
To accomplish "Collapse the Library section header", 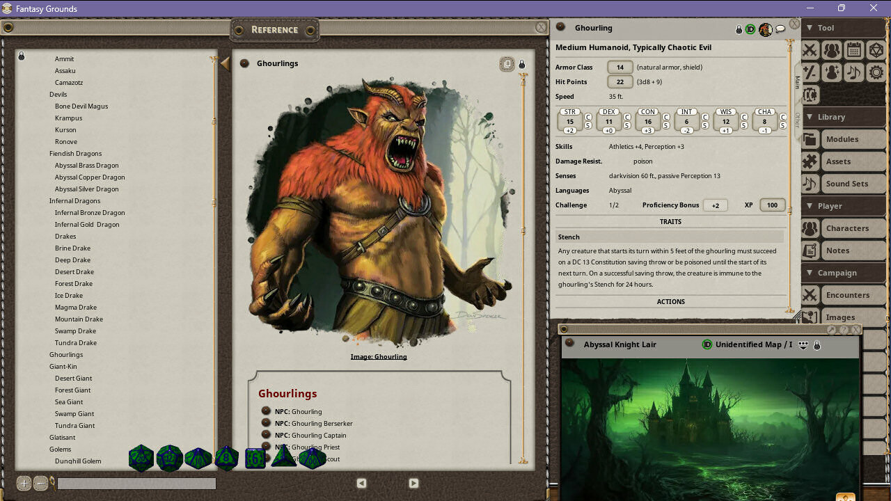I will [x=808, y=117].
